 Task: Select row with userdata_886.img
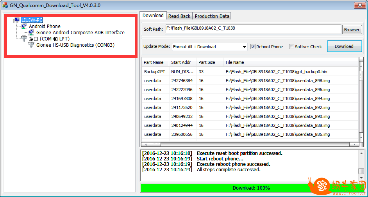[x=250, y=134]
